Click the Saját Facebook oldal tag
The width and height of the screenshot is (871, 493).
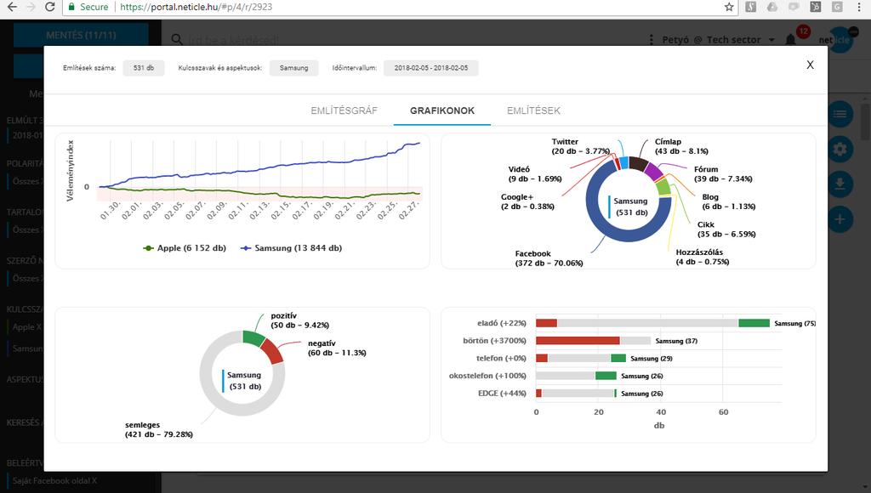tap(54, 481)
